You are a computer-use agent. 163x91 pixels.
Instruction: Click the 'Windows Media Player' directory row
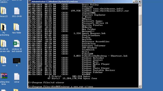coord(69,64)
